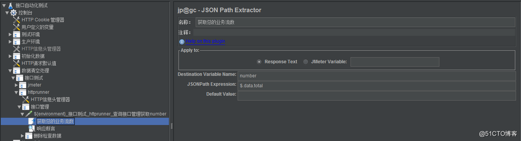Click the wrench icon of HTTP信息头管理器 under httprunner

tap(26, 99)
